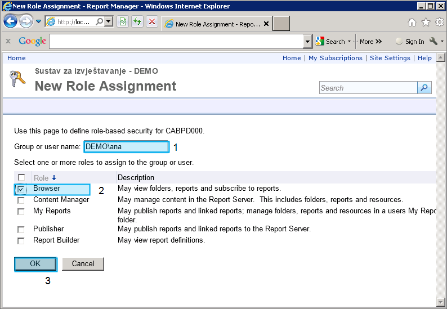The image size is (447, 309).
Task: Go forward with the browser Forward arrow
Action: (x=26, y=21)
